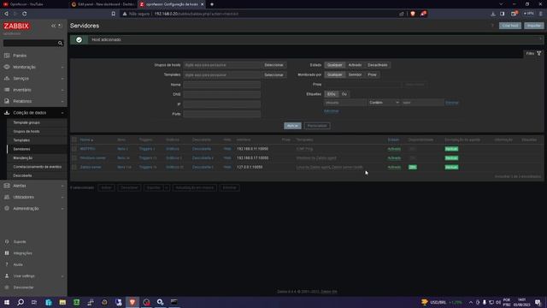Click the Administração gear icon

click(7, 209)
